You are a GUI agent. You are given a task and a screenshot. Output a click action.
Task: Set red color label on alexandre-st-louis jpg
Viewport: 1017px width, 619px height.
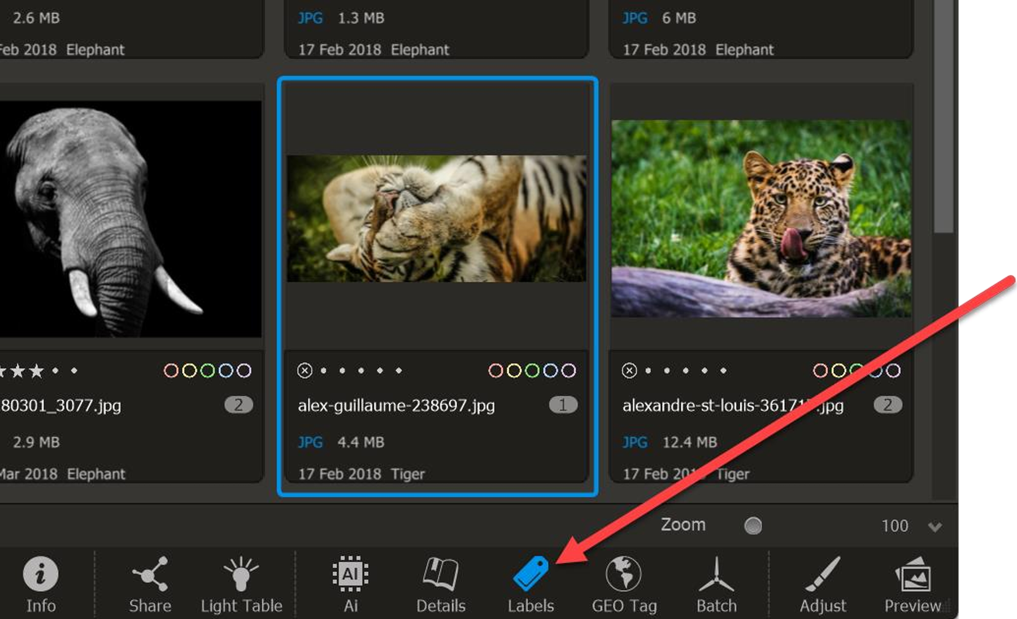[x=820, y=371]
